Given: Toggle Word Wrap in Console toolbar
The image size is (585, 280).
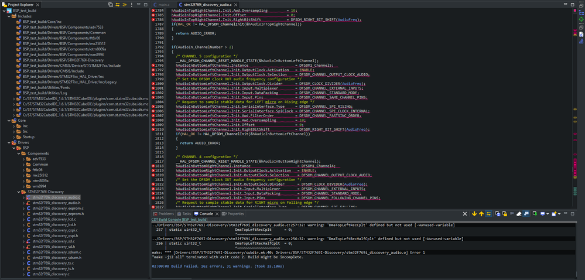Looking at the screenshot, I should click(x=512, y=214).
